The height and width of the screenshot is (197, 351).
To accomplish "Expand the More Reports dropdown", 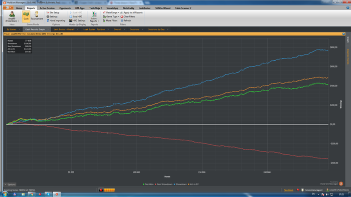I will coord(94,17).
